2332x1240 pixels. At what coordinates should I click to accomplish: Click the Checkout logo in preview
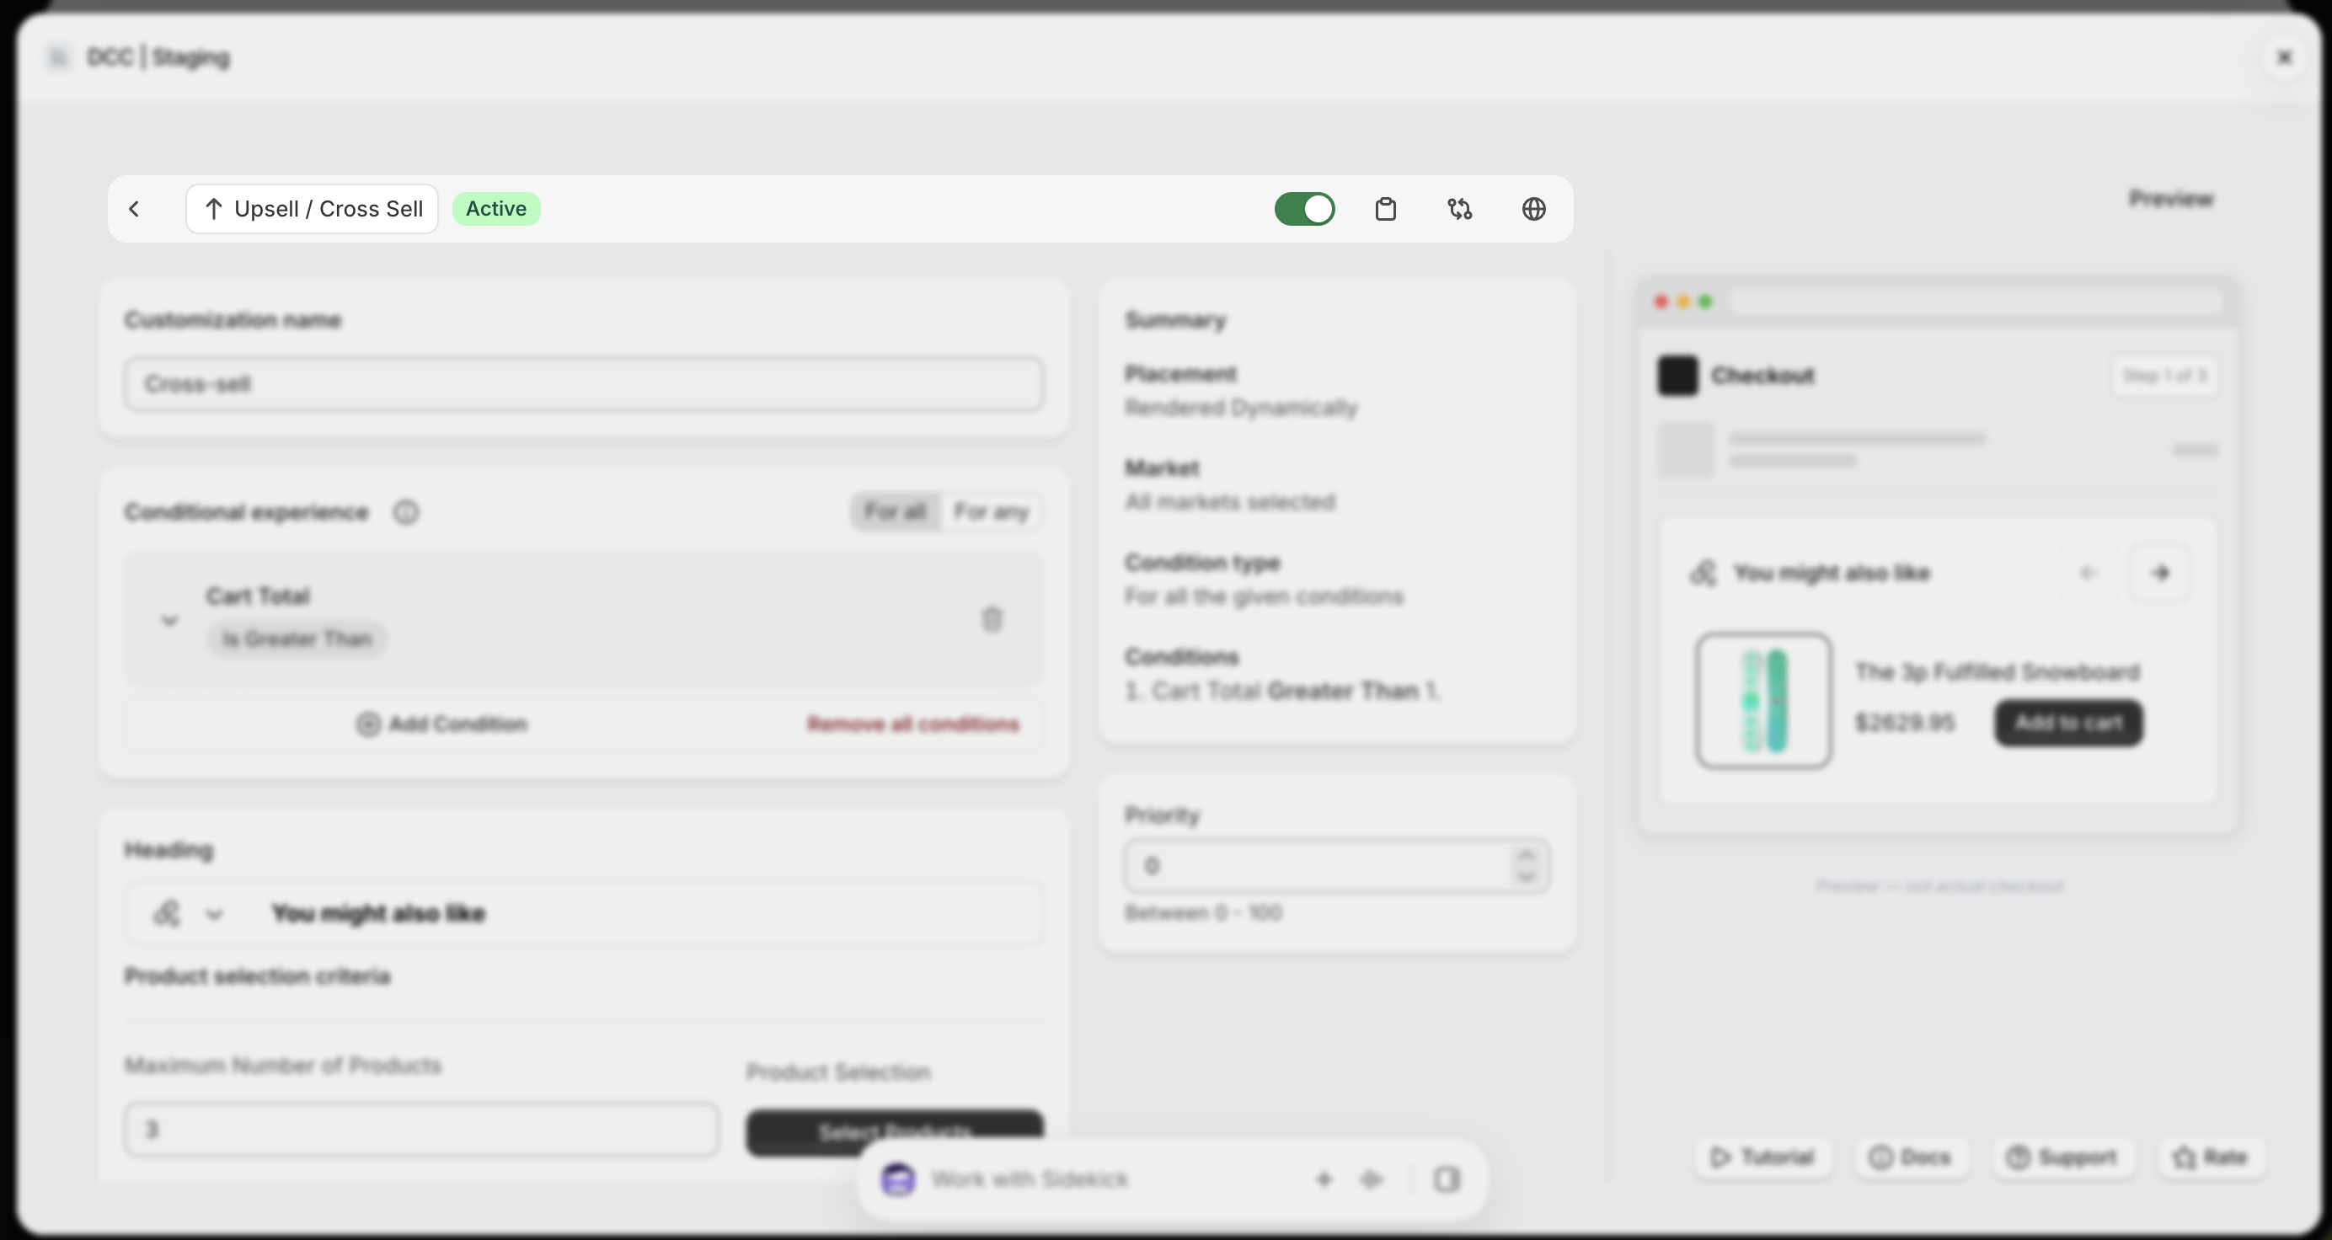tap(1677, 376)
